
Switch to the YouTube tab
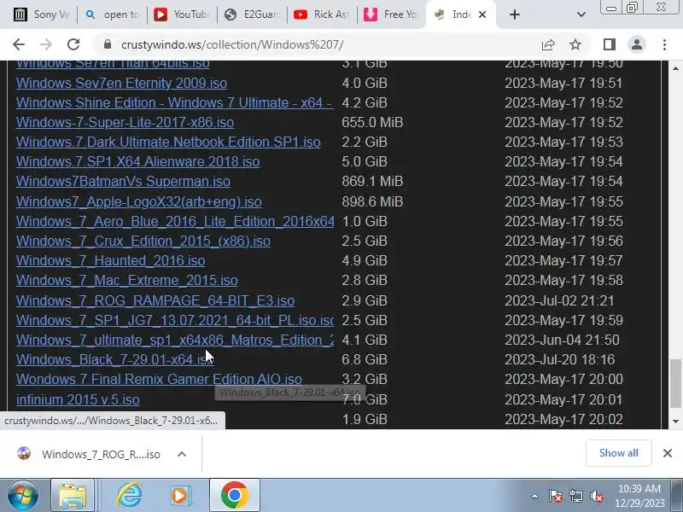coord(182,15)
